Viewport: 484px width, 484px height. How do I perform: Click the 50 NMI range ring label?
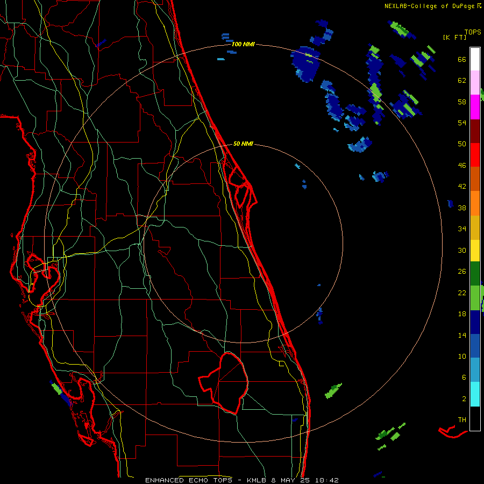(243, 144)
